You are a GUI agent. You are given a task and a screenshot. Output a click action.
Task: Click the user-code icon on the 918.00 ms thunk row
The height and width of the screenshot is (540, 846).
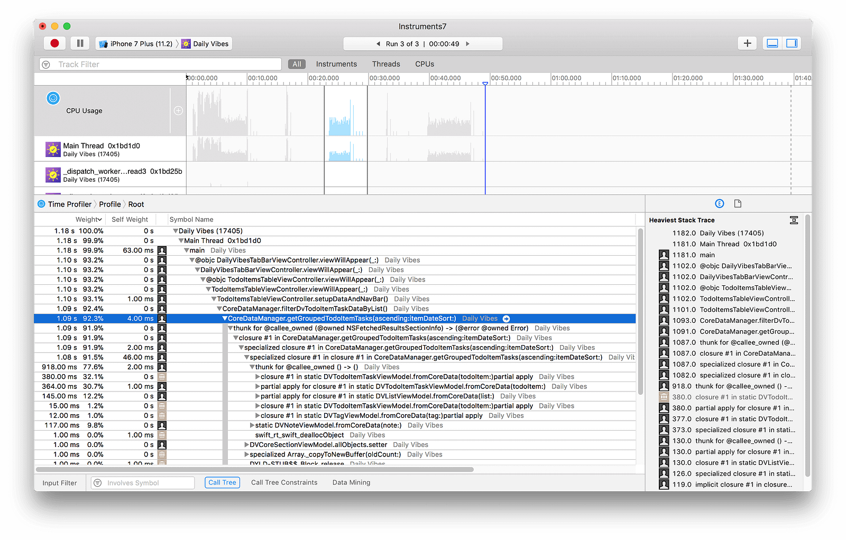[x=162, y=367]
